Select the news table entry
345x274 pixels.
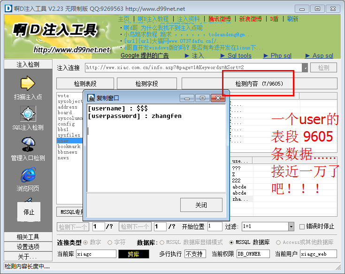pos(63,158)
